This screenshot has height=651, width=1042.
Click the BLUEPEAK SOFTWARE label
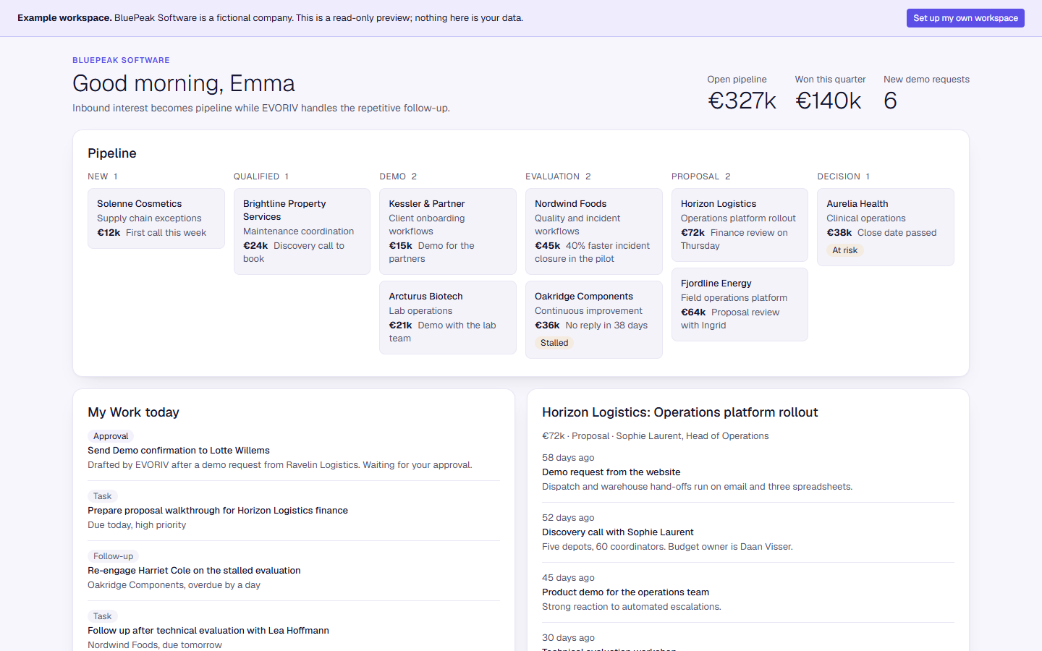(121, 60)
